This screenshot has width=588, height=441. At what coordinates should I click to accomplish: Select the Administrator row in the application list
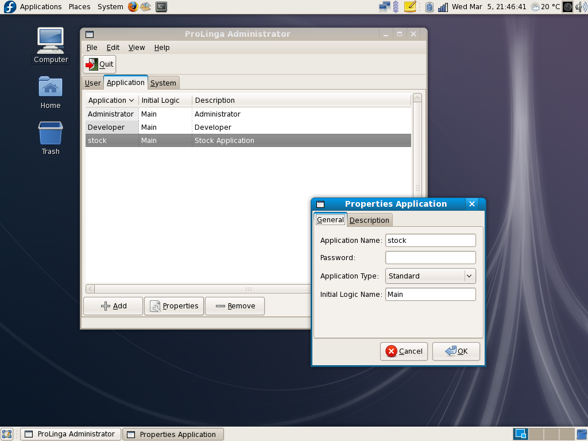pos(248,114)
